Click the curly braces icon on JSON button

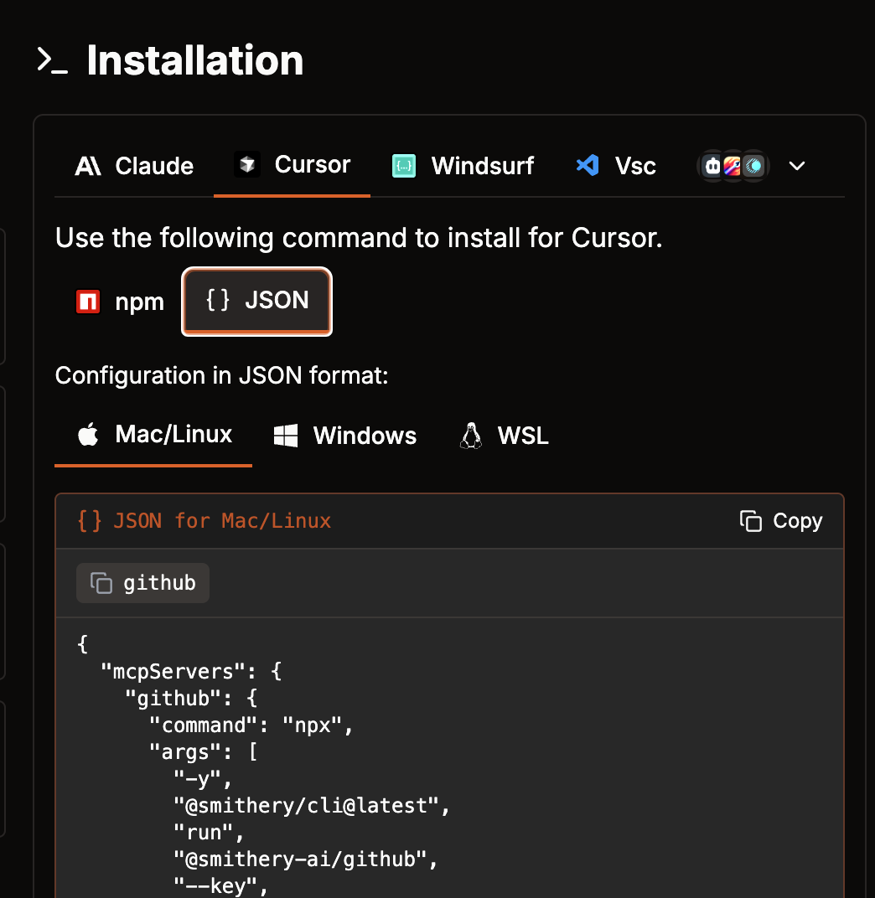pyautogui.click(x=217, y=300)
